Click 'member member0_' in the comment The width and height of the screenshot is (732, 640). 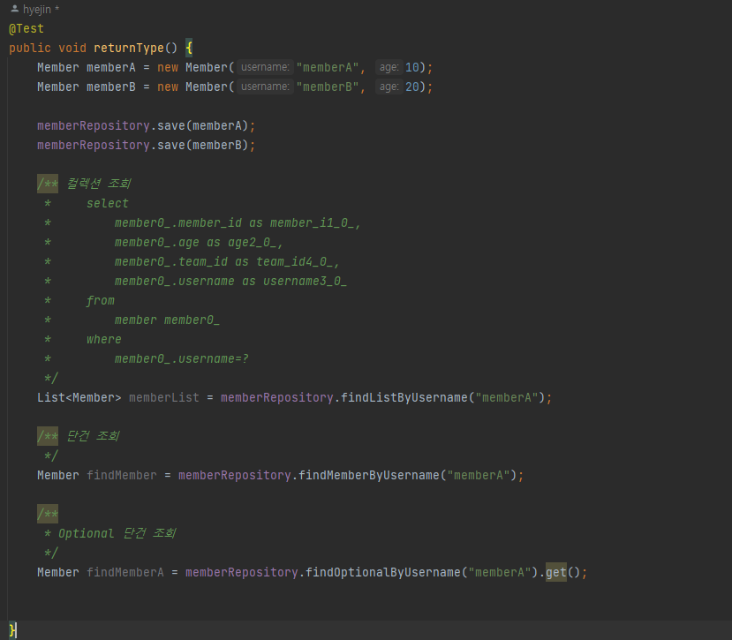point(167,320)
